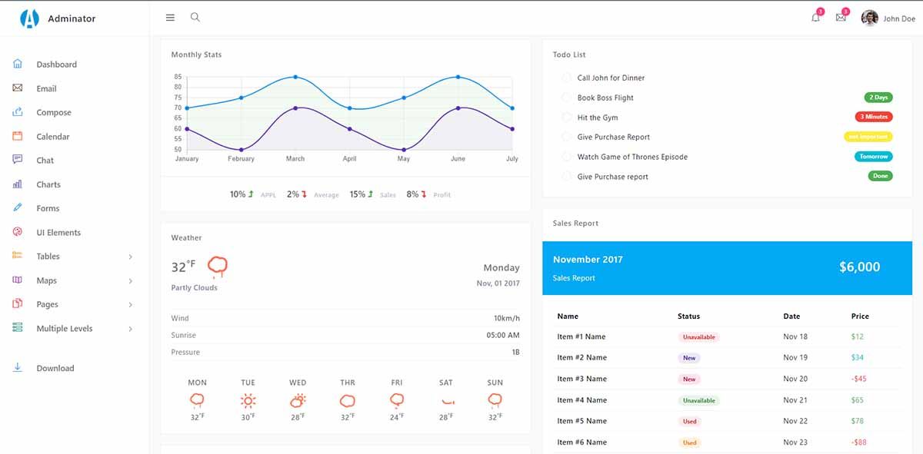Screen dimensions: 923x454
Task: Click the search magnifier icon
Action: click(x=195, y=17)
